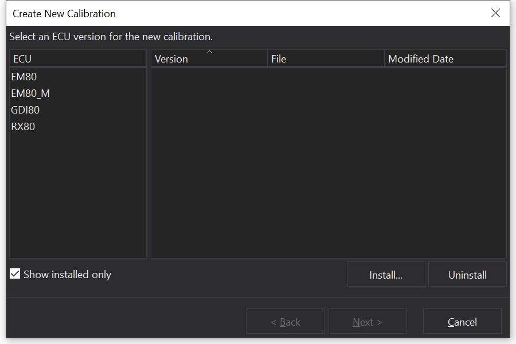The width and height of the screenshot is (516, 344).
Task: Close the Create New Calibration window
Action: click(495, 13)
